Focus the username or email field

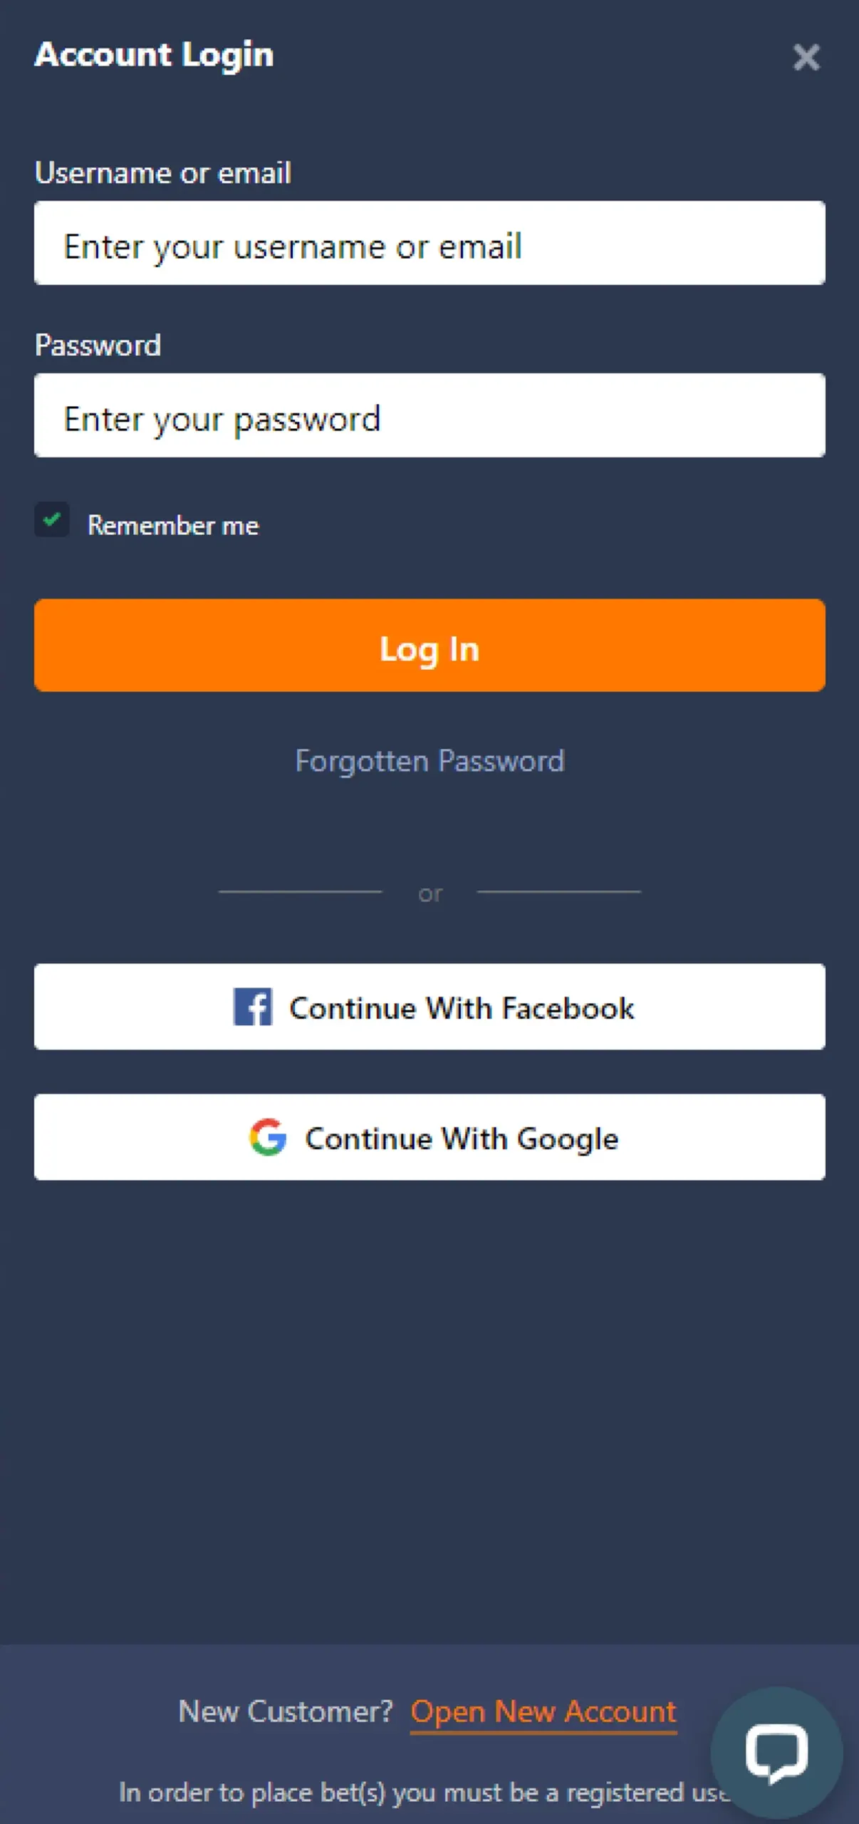pyautogui.click(x=429, y=243)
